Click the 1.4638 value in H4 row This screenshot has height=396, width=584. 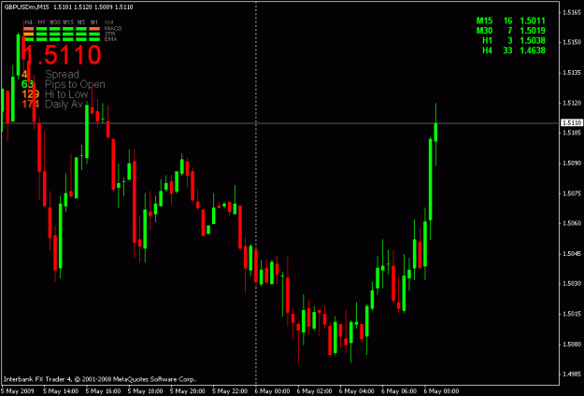[533, 50]
